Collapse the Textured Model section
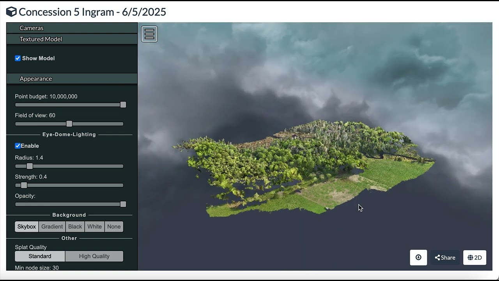 pyautogui.click(x=72, y=39)
